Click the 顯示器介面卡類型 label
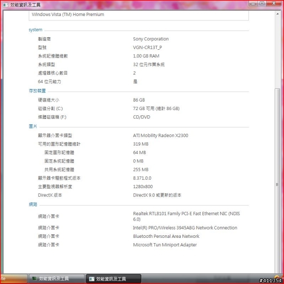The image size is (284, 284). (x=55, y=135)
